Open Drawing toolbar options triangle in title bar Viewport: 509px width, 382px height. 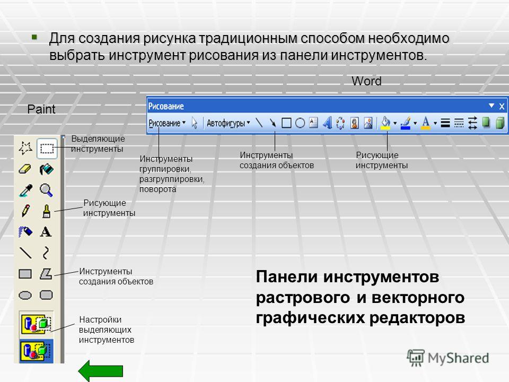click(491, 106)
